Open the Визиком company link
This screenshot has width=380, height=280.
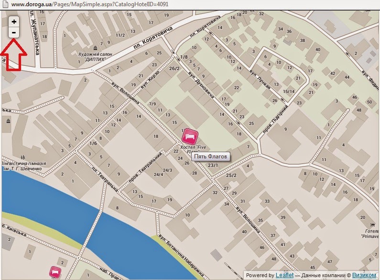[364, 275]
